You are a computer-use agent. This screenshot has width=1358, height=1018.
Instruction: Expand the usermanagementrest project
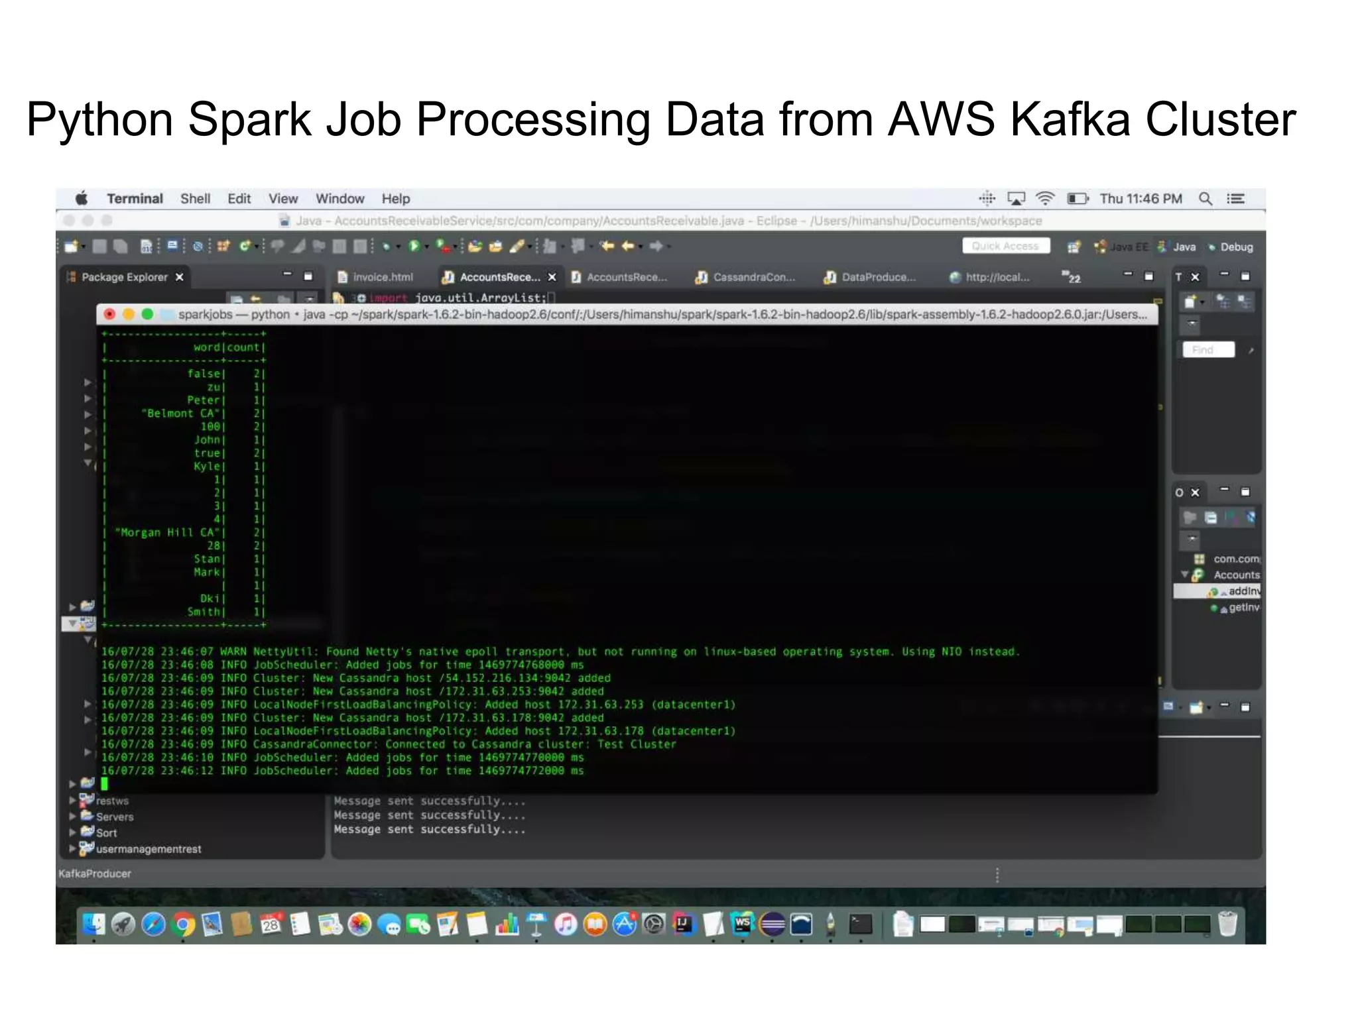[72, 848]
